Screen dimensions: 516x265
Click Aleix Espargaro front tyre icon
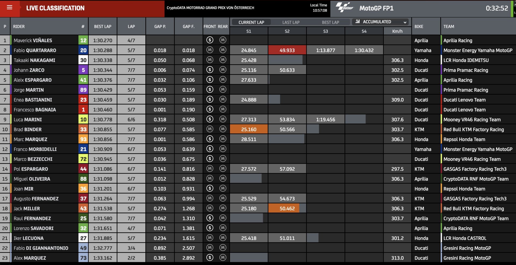(x=210, y=80)
